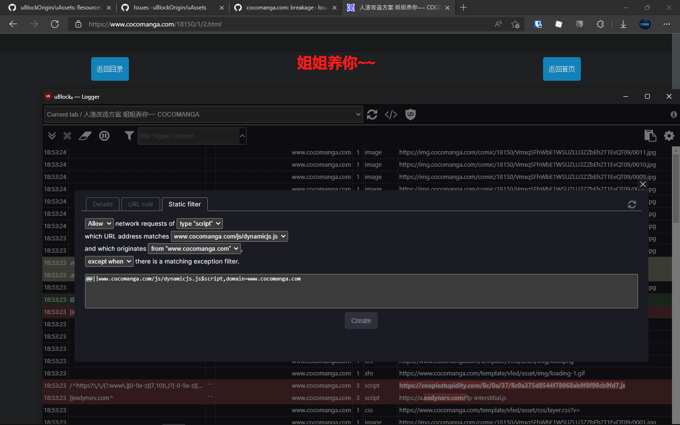Click the 返回首页 button
Viewport: 680px width, 425px height.
(561, 69)
